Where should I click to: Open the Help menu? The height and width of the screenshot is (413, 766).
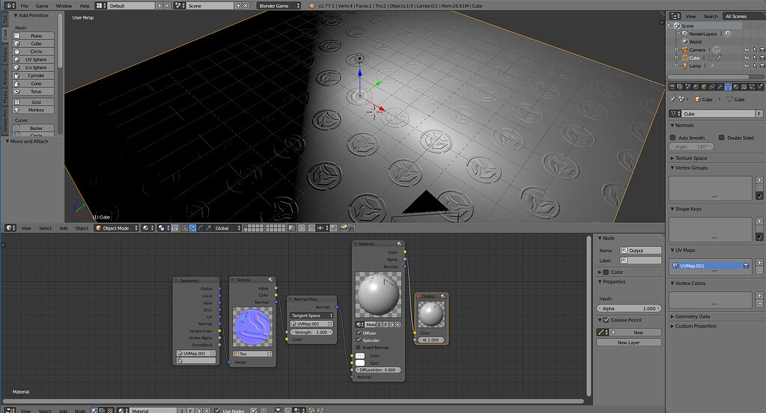coord(85,6)
